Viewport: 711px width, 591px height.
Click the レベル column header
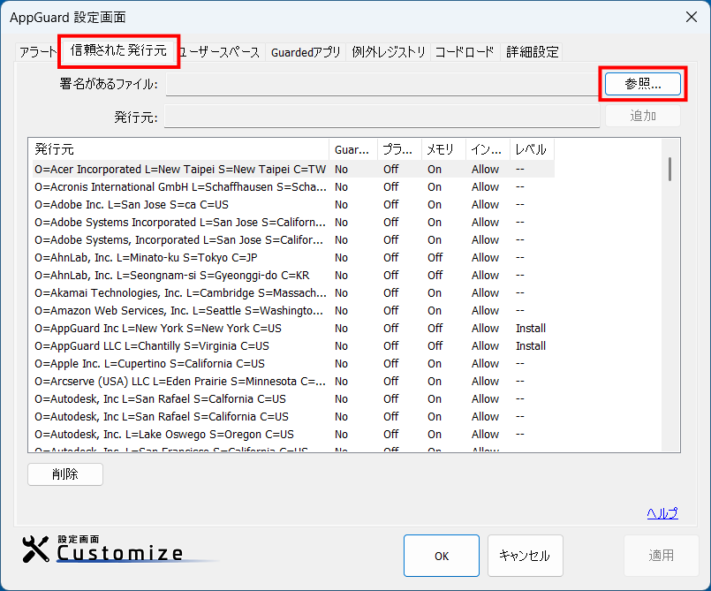(x=531, y=149)
